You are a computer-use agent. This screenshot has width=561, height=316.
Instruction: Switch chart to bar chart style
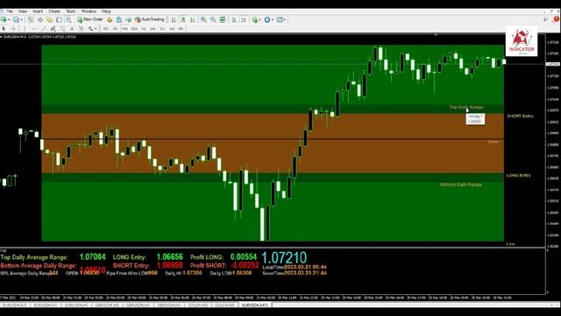point(174,19)
